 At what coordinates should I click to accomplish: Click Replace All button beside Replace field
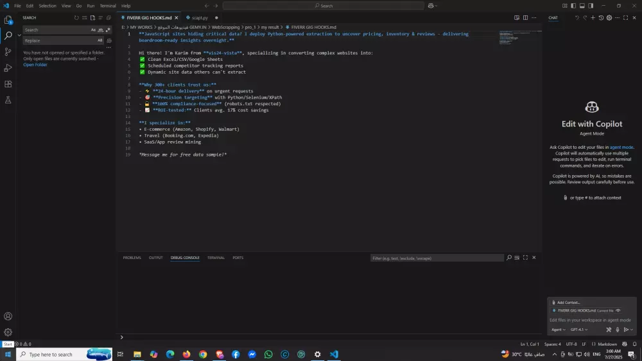point(109,40)
